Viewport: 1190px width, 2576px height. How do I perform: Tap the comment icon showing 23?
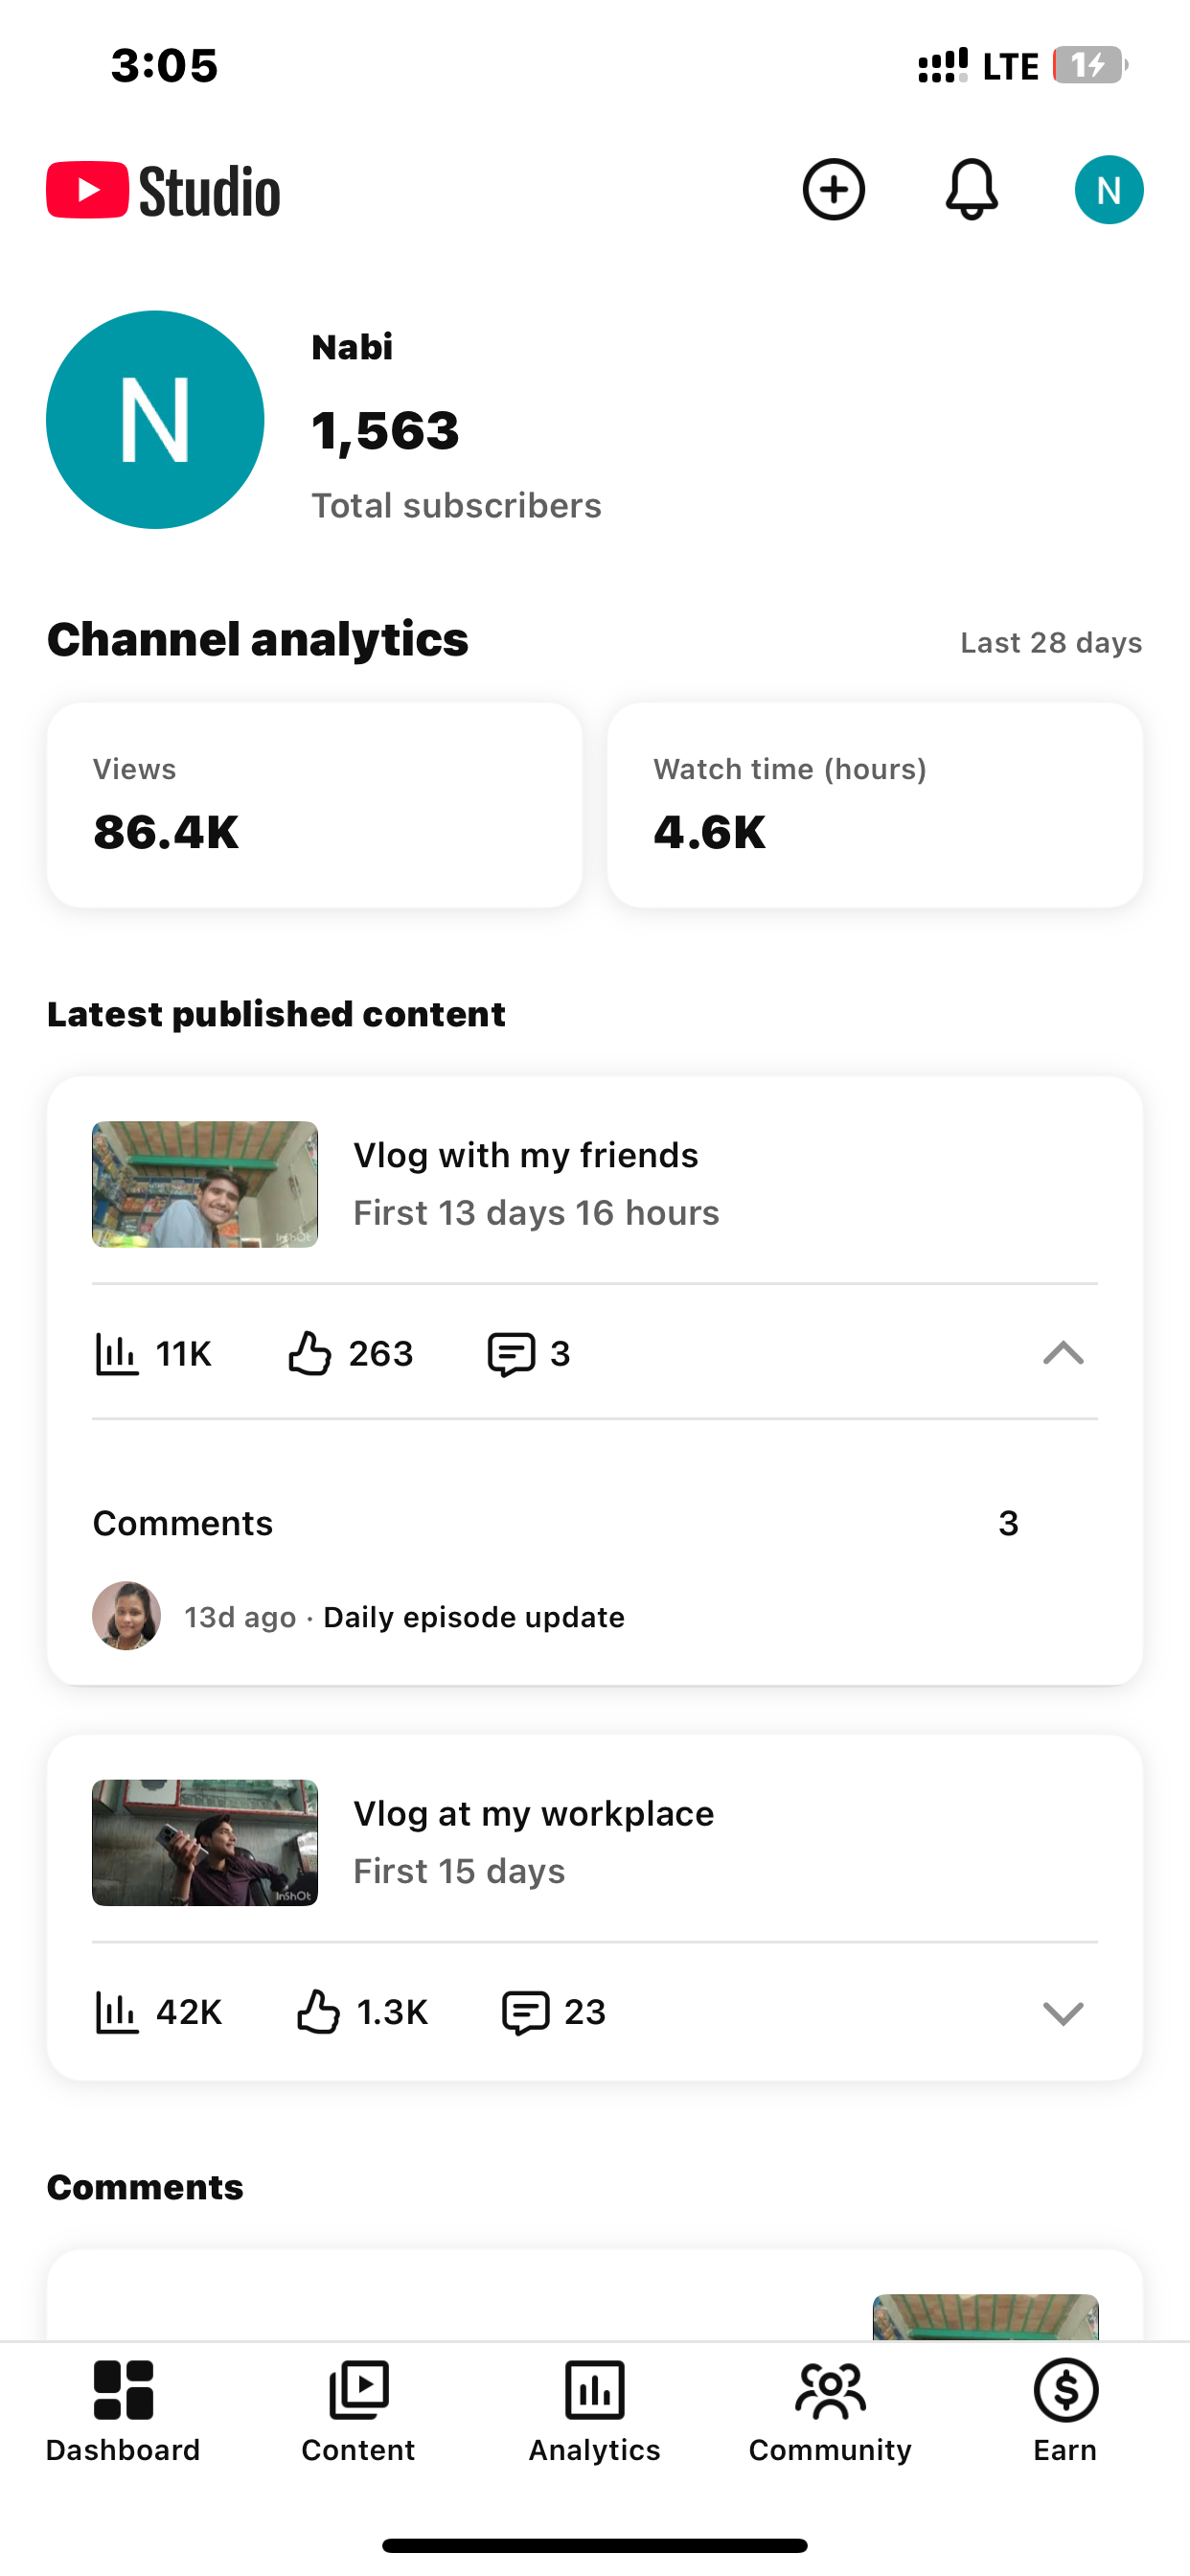[525, 2012]
